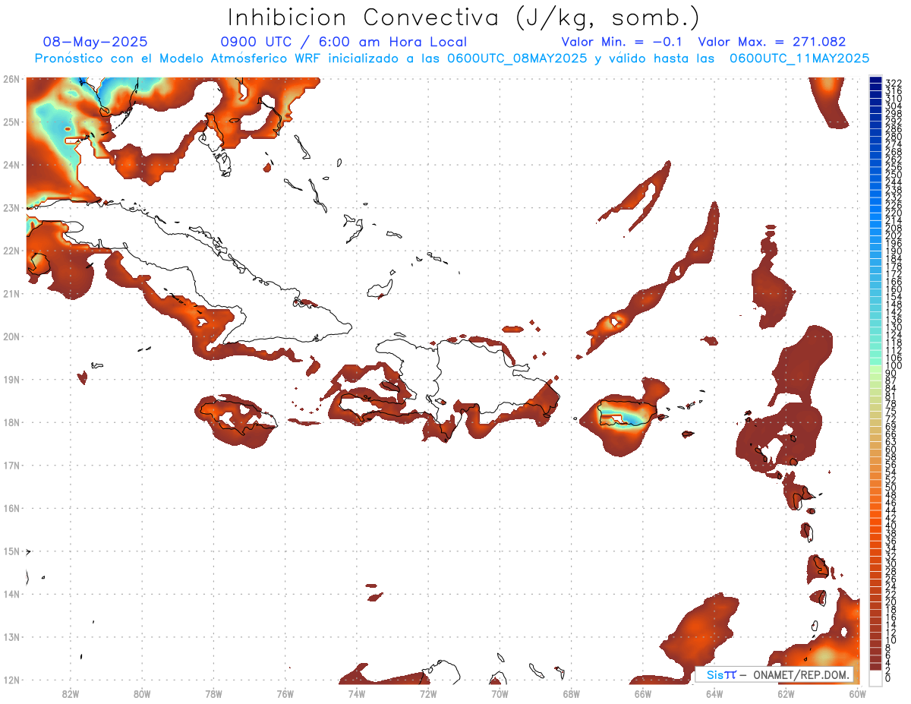The height and width of the screenshot is (704, 911).
Task: Click the 16N latitude label
Action: [x=11, y=508]
